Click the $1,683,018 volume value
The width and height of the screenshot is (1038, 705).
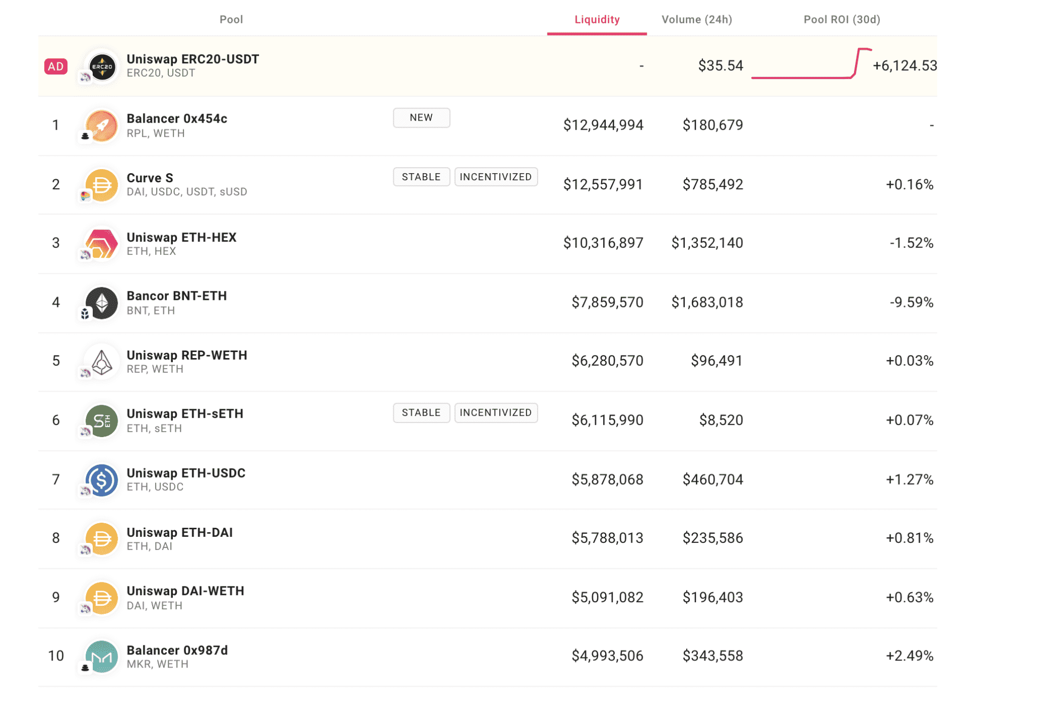pos(707,302)
